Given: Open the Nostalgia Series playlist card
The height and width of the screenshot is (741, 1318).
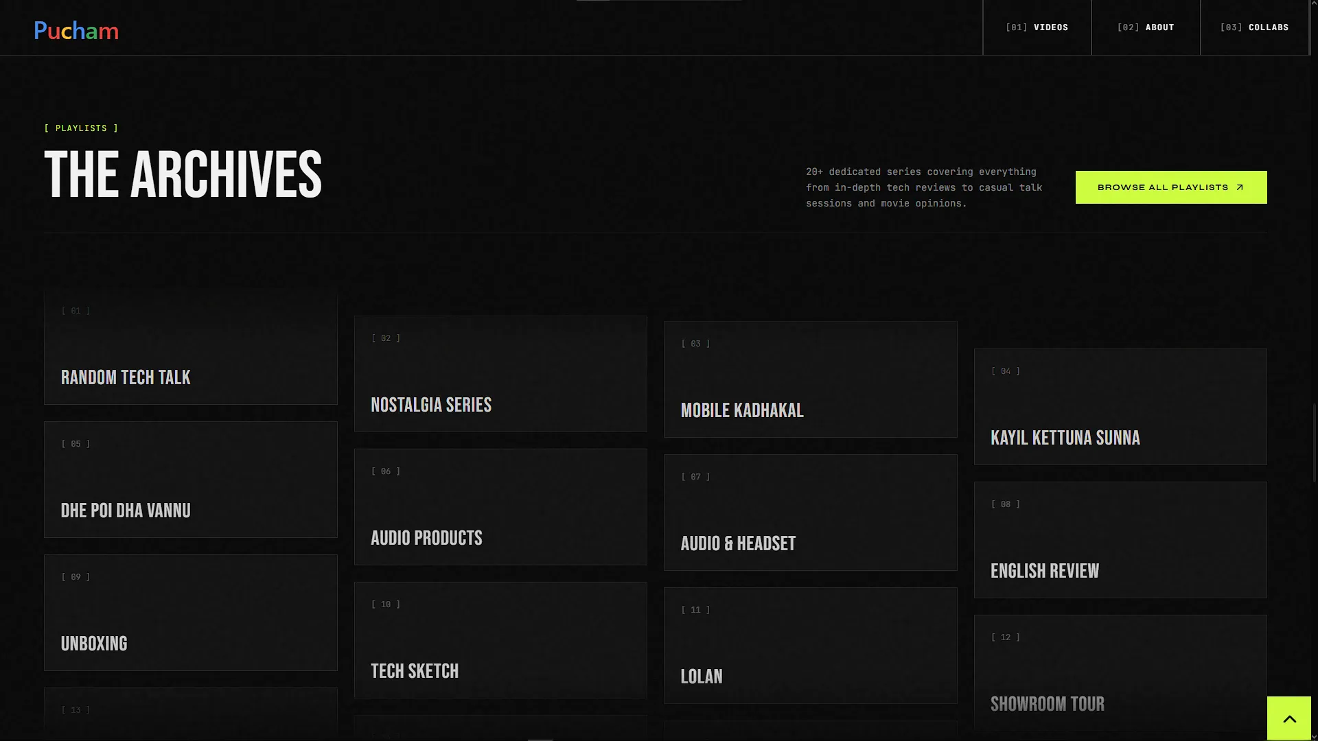Looking at the screenshot, I should (x=500, y=374).
